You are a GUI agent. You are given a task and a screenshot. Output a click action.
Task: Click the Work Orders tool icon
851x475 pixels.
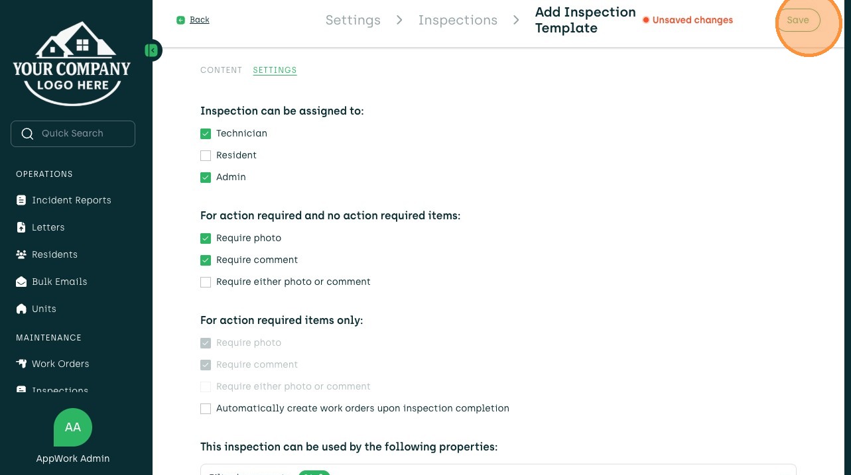pos(21,364)
